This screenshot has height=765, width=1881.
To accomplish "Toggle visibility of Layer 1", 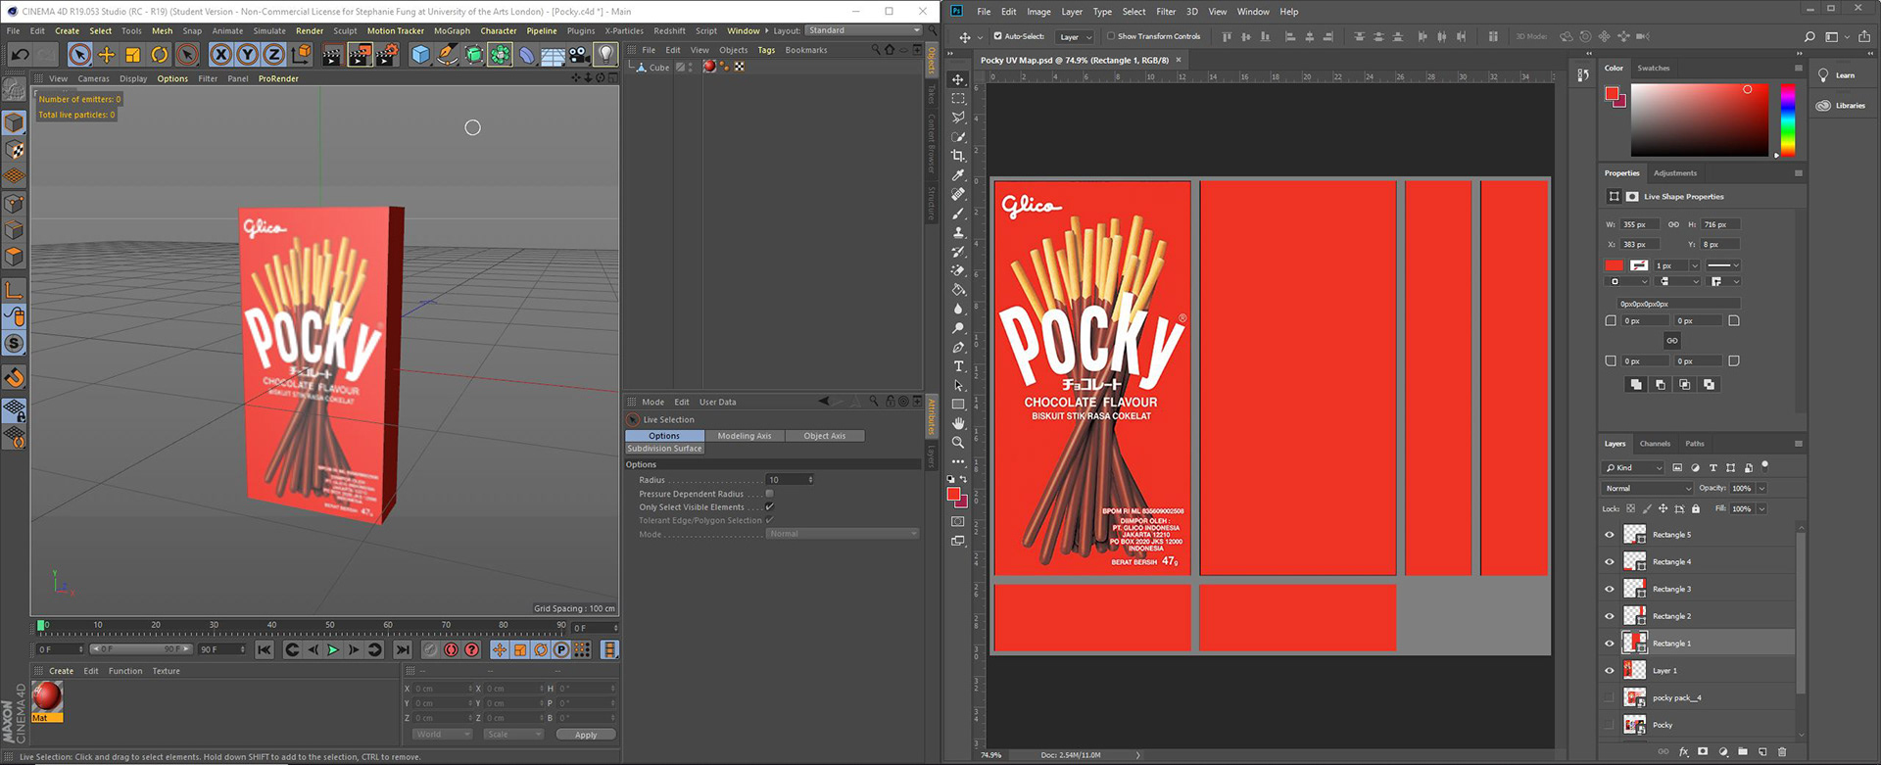I will coord(1609,671).
